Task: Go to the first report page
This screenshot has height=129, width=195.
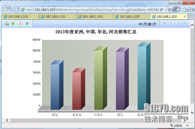Action: pos(164,23)
